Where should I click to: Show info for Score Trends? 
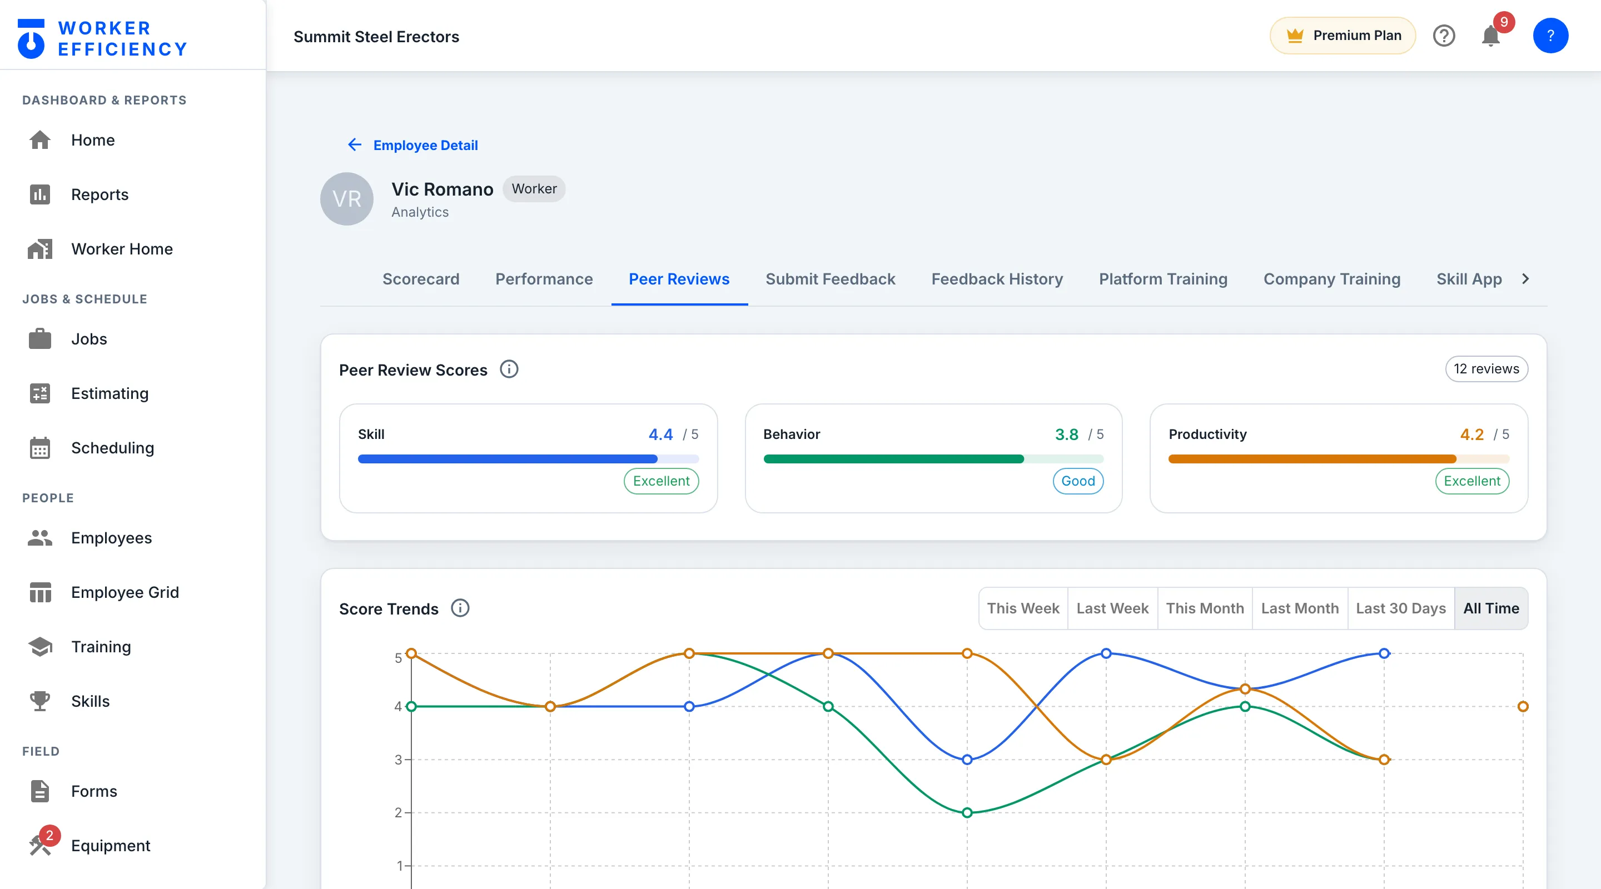pyautogui.click(x=460, y=608)
